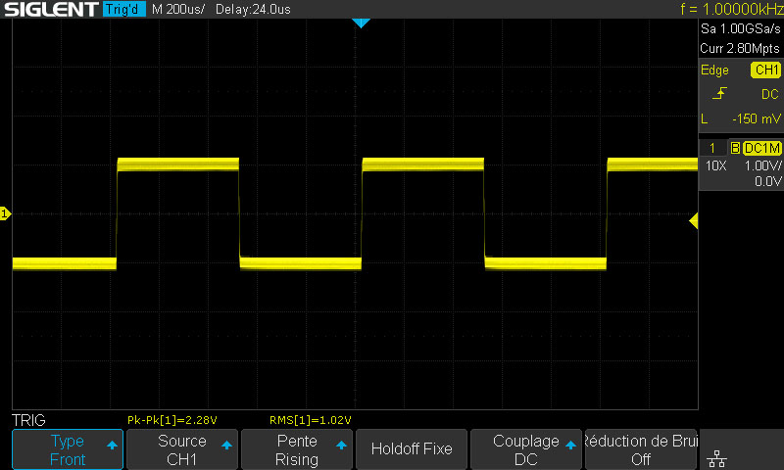Click the blue arrow on Couplage DC
Screen dimensions: 784x470
click(570, 445)
